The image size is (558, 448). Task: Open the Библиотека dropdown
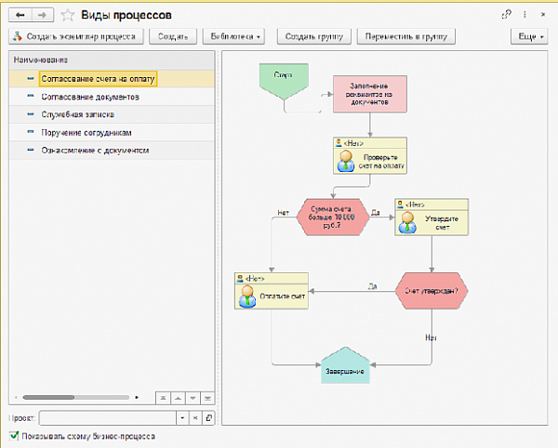coord(233,36)
